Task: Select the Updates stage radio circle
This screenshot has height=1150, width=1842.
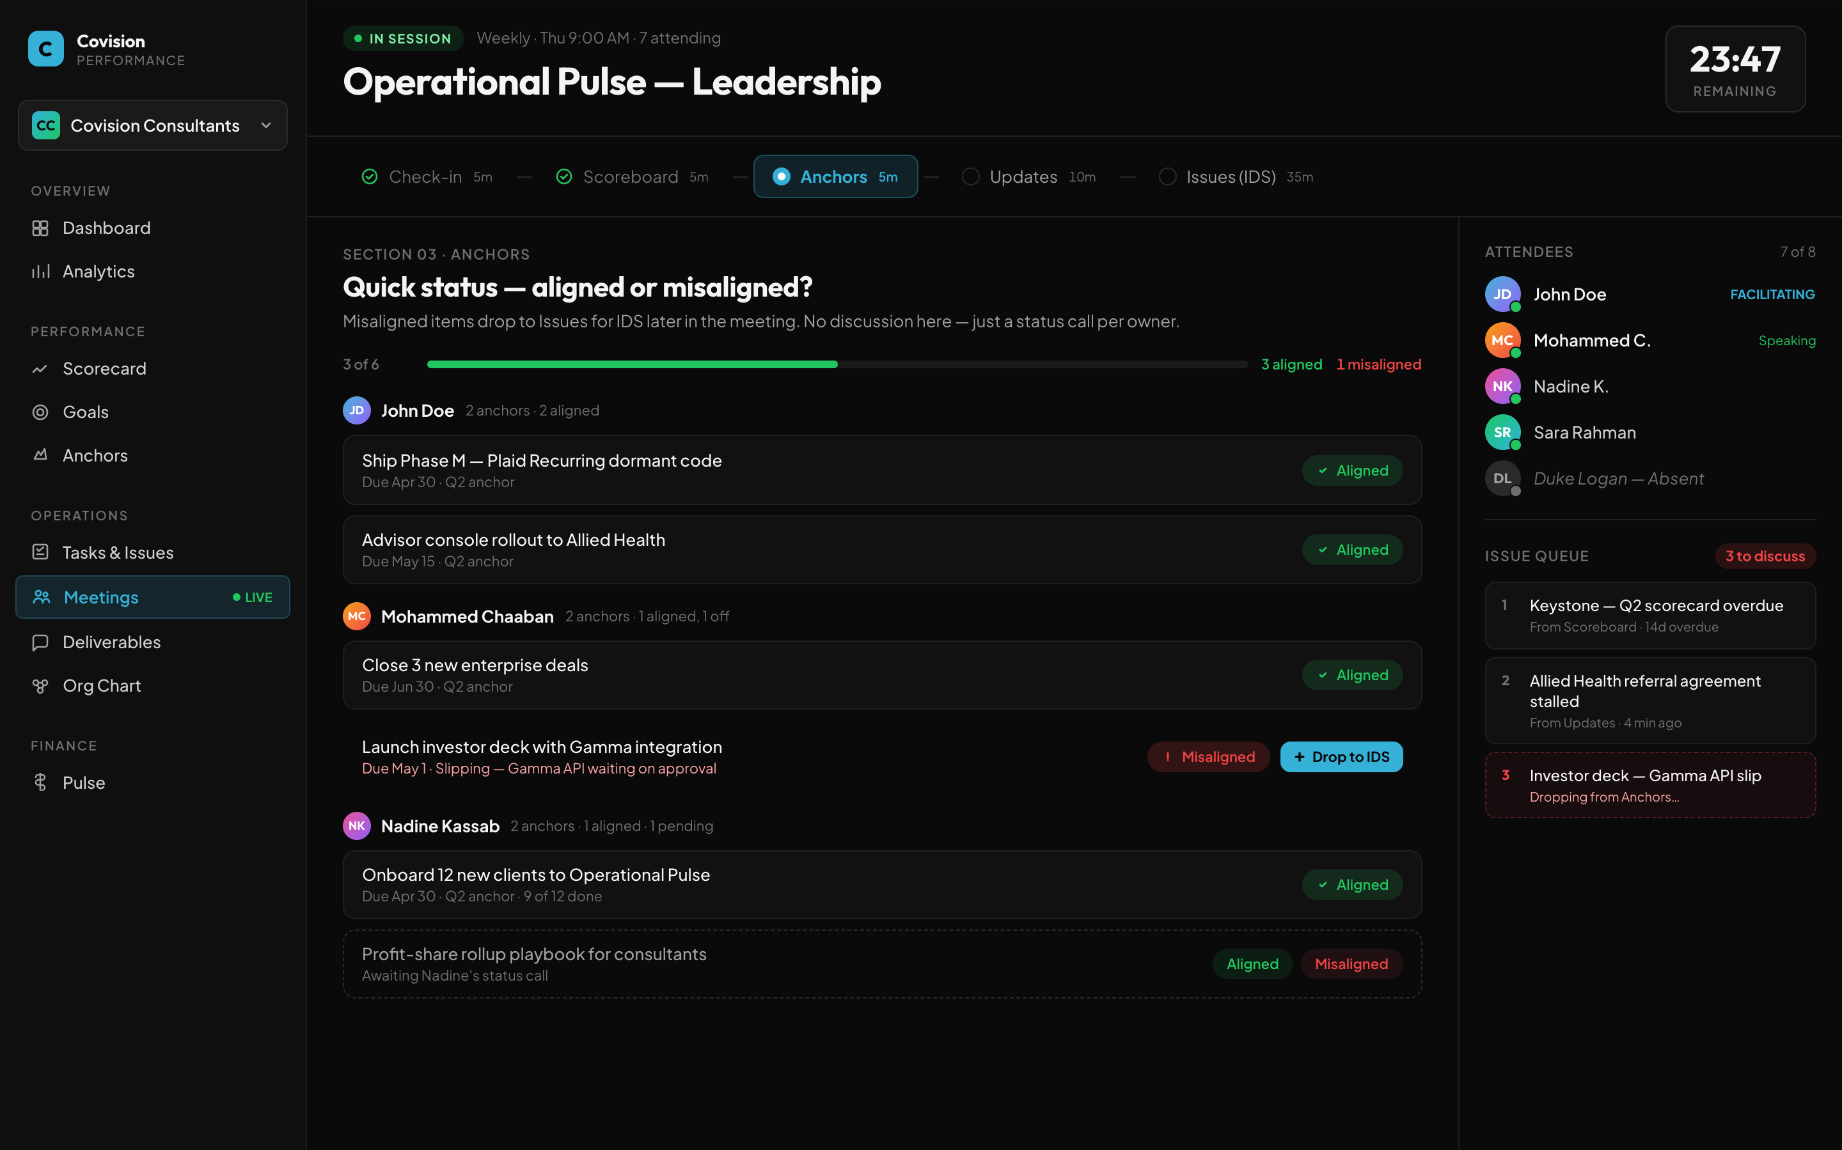Action: pyautogui.click(x=971, y=176)
